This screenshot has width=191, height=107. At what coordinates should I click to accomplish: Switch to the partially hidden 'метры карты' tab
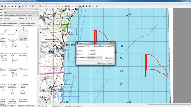[80, 46]
